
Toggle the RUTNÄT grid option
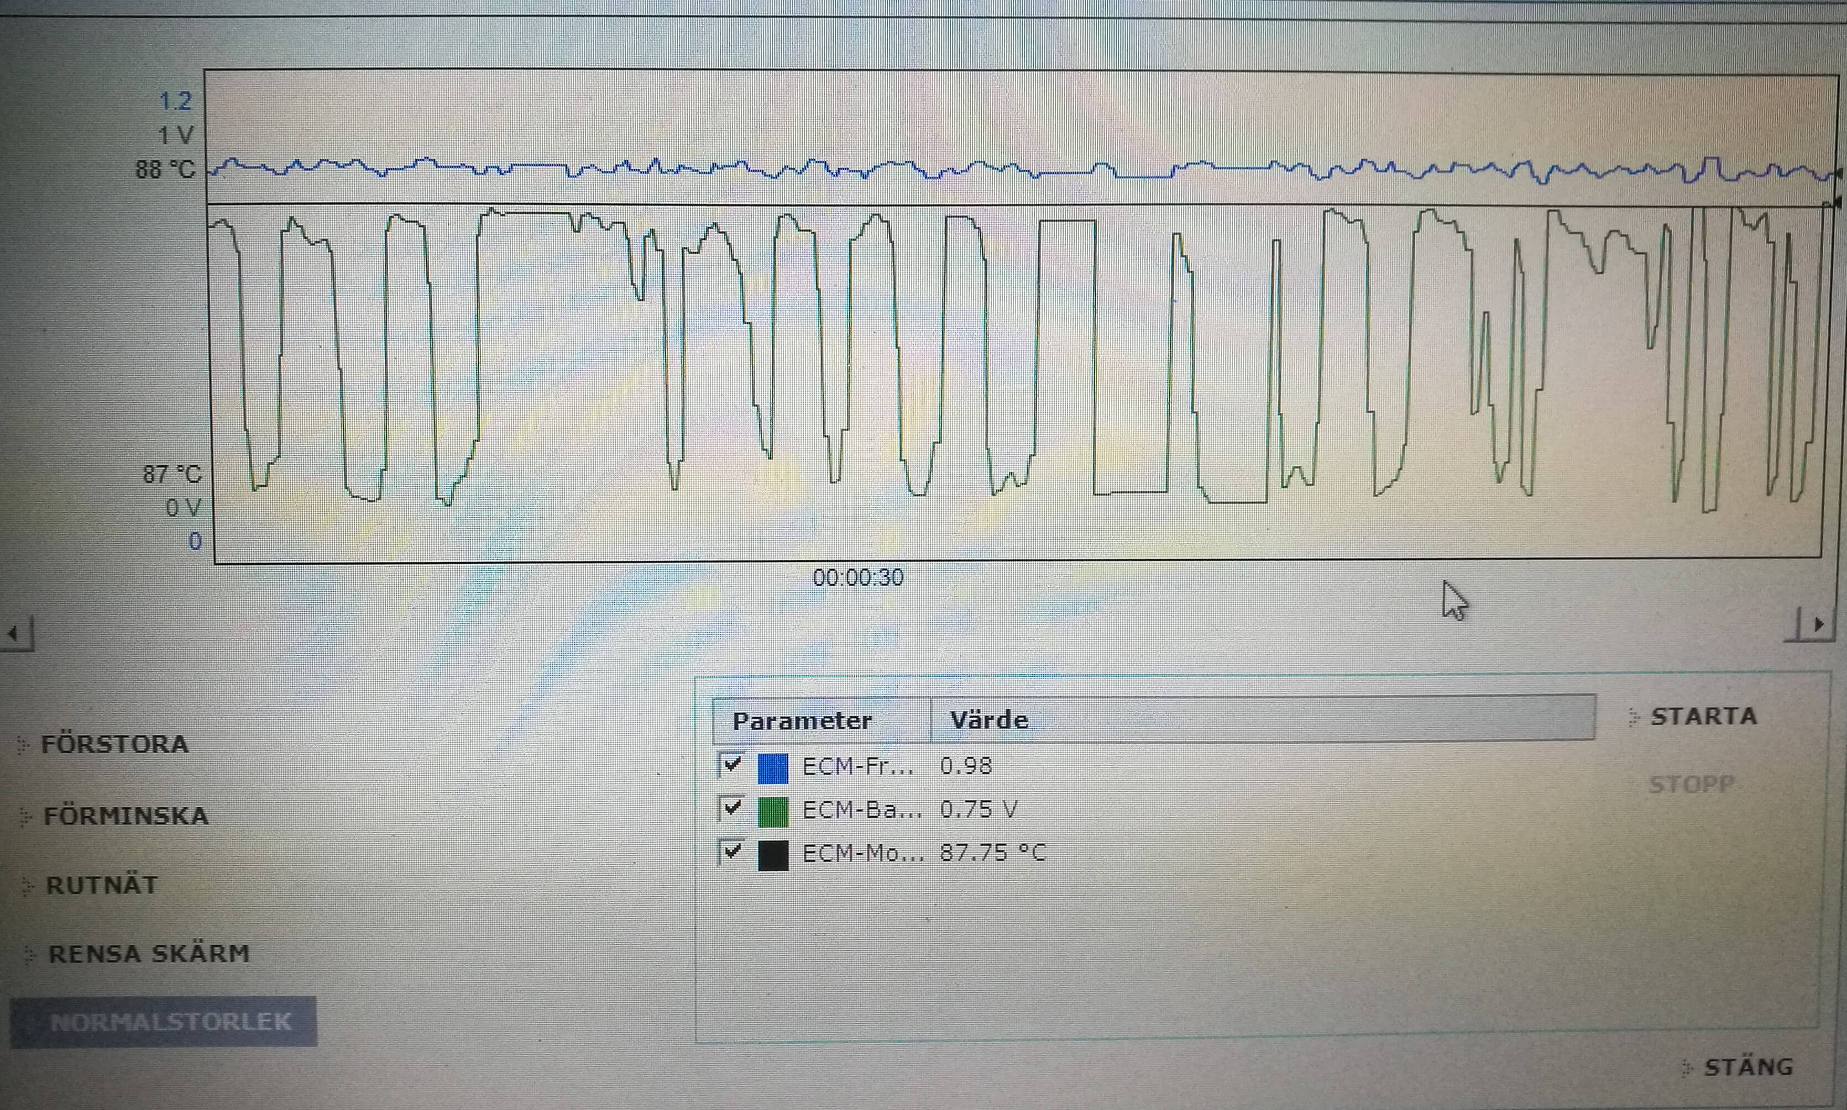click(x=101, y=885)
